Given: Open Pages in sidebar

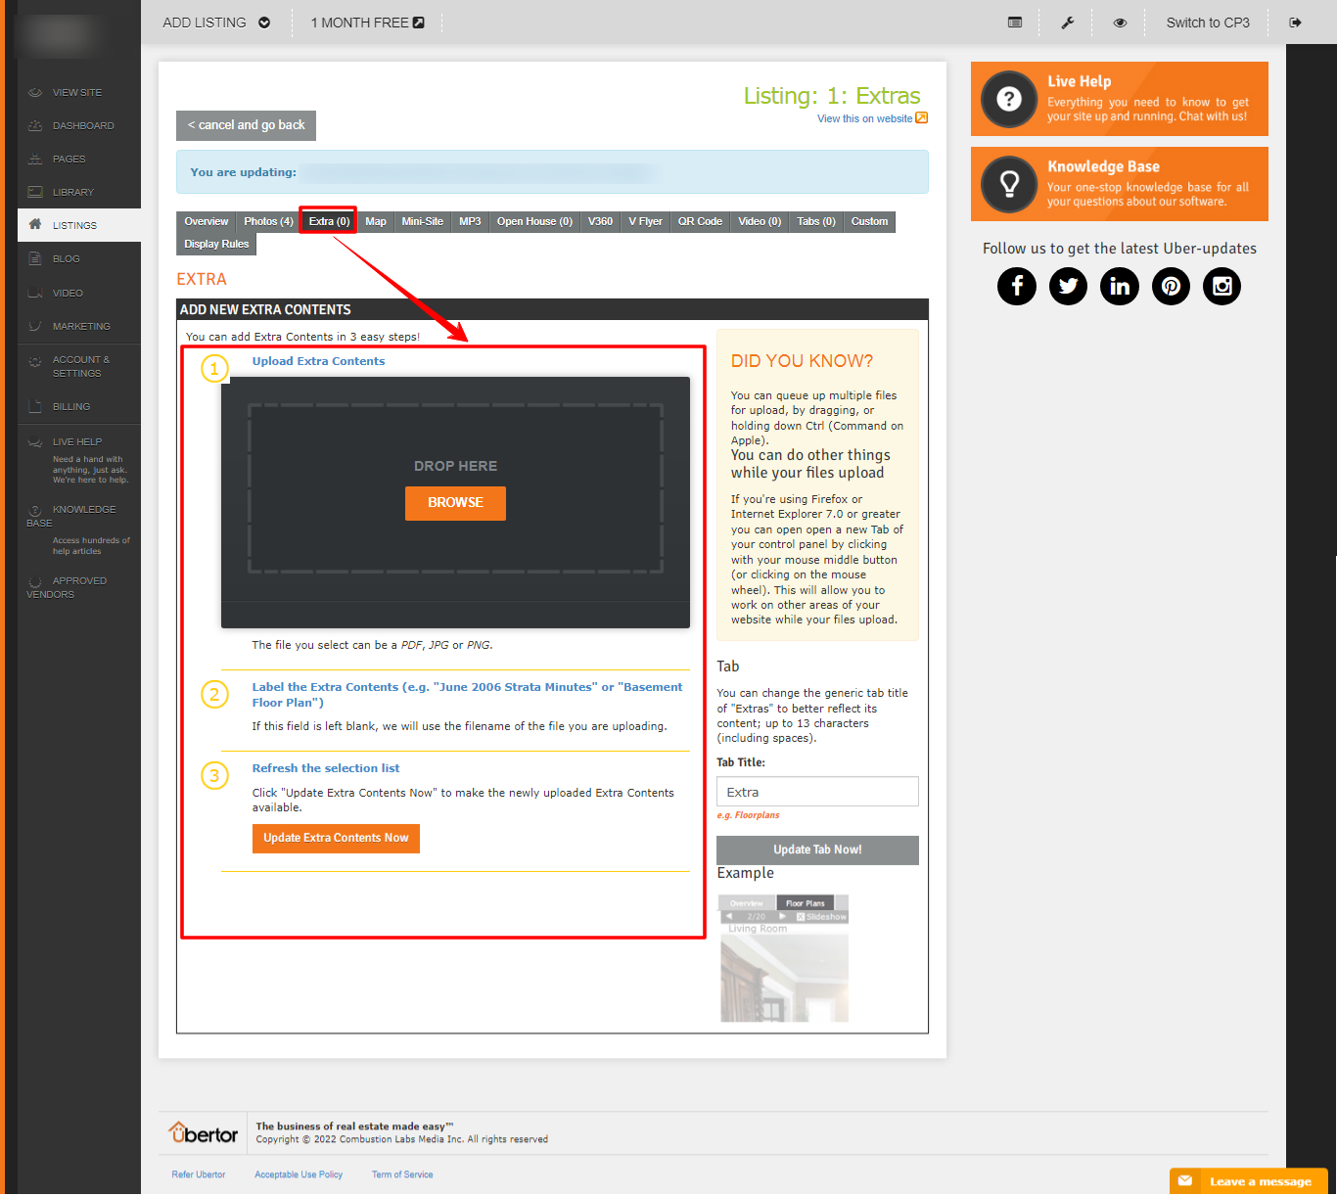Looking at the screenshot, I should coord(69,159).
